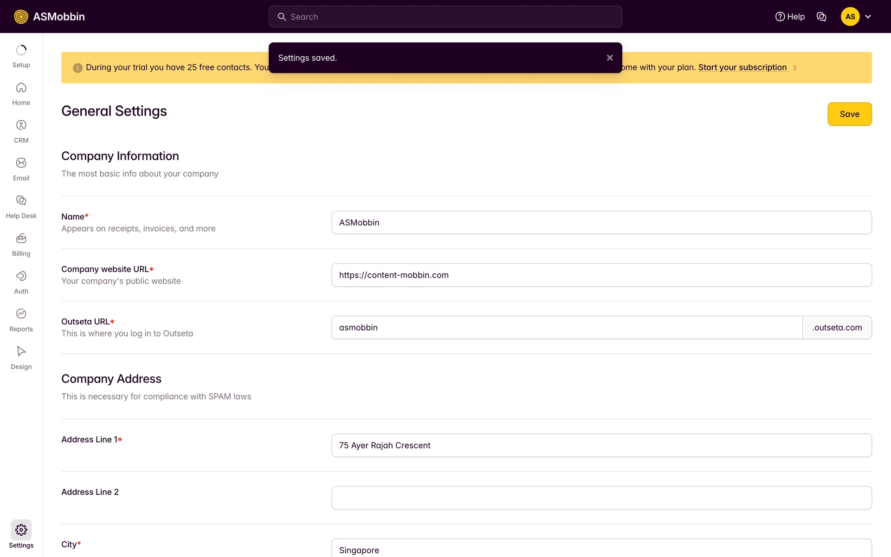The height and width of the screenshot is (557, 891).
Task: Follow the Start your subscription link
Action: click(742, 67)
